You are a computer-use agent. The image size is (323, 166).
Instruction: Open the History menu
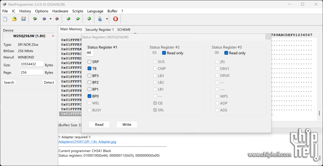[25, 11]
